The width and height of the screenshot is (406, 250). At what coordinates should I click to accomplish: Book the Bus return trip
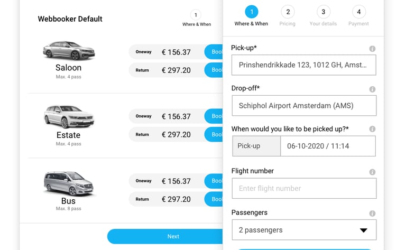(x=214, y=199)
